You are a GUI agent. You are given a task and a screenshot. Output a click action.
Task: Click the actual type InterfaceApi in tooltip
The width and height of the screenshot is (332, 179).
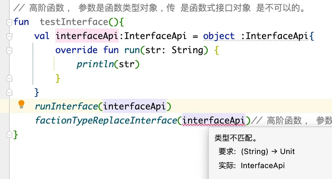click(x=262, y=166)
